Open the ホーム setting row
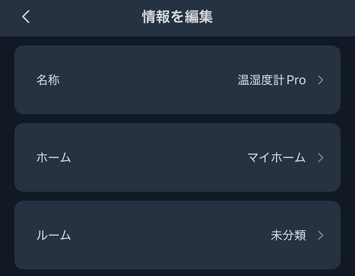The image size is (355, 276). tap(177, 157)
